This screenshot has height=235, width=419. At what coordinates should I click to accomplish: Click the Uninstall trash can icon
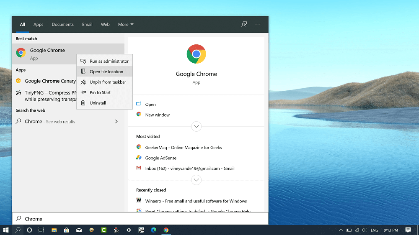[x=83, y=103]
